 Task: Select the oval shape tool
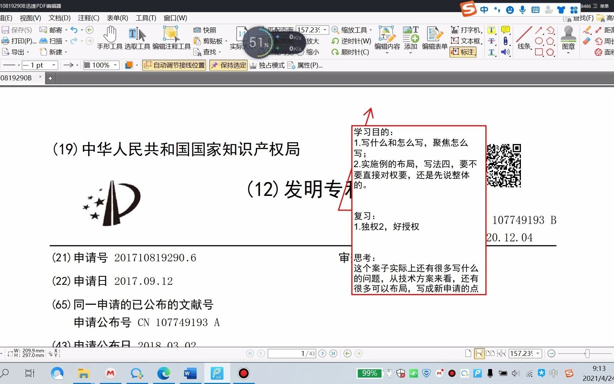[539, 41]
